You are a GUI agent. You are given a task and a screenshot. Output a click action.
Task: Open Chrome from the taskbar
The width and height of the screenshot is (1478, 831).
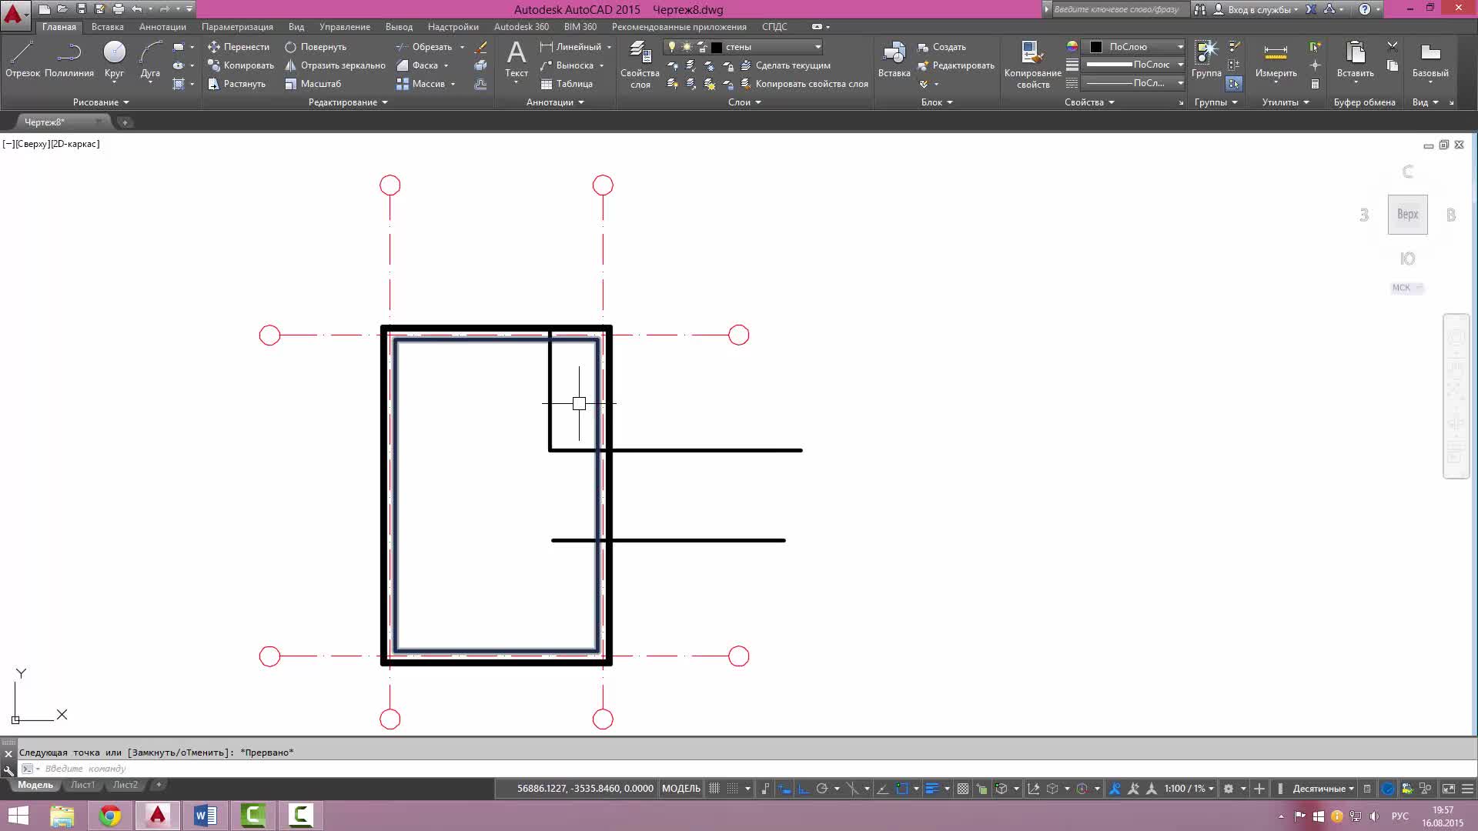[110, 816]
